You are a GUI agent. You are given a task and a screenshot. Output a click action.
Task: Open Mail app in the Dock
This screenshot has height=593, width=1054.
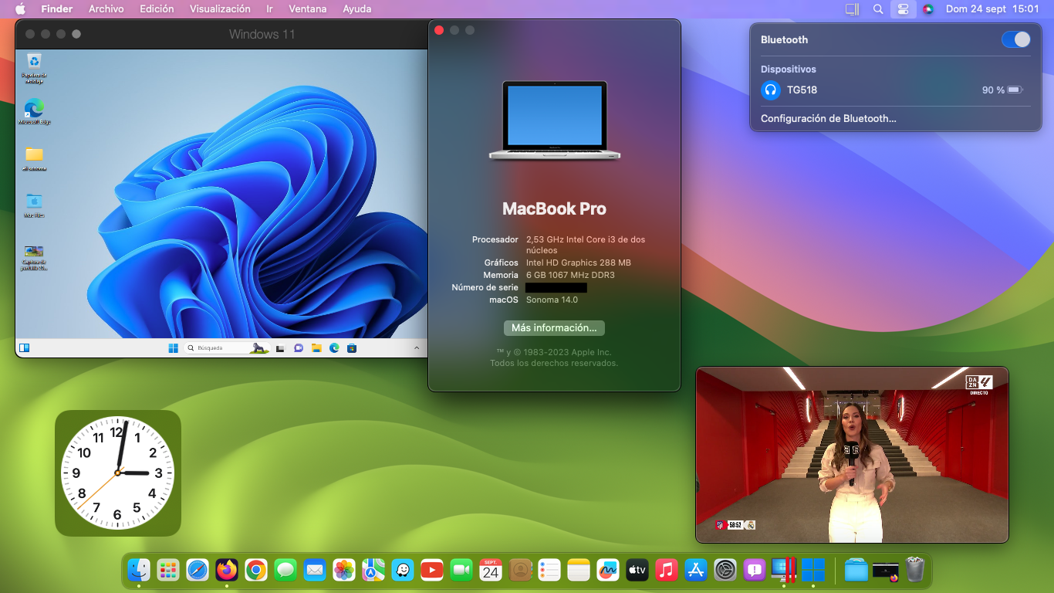click(x=315, y=571)
